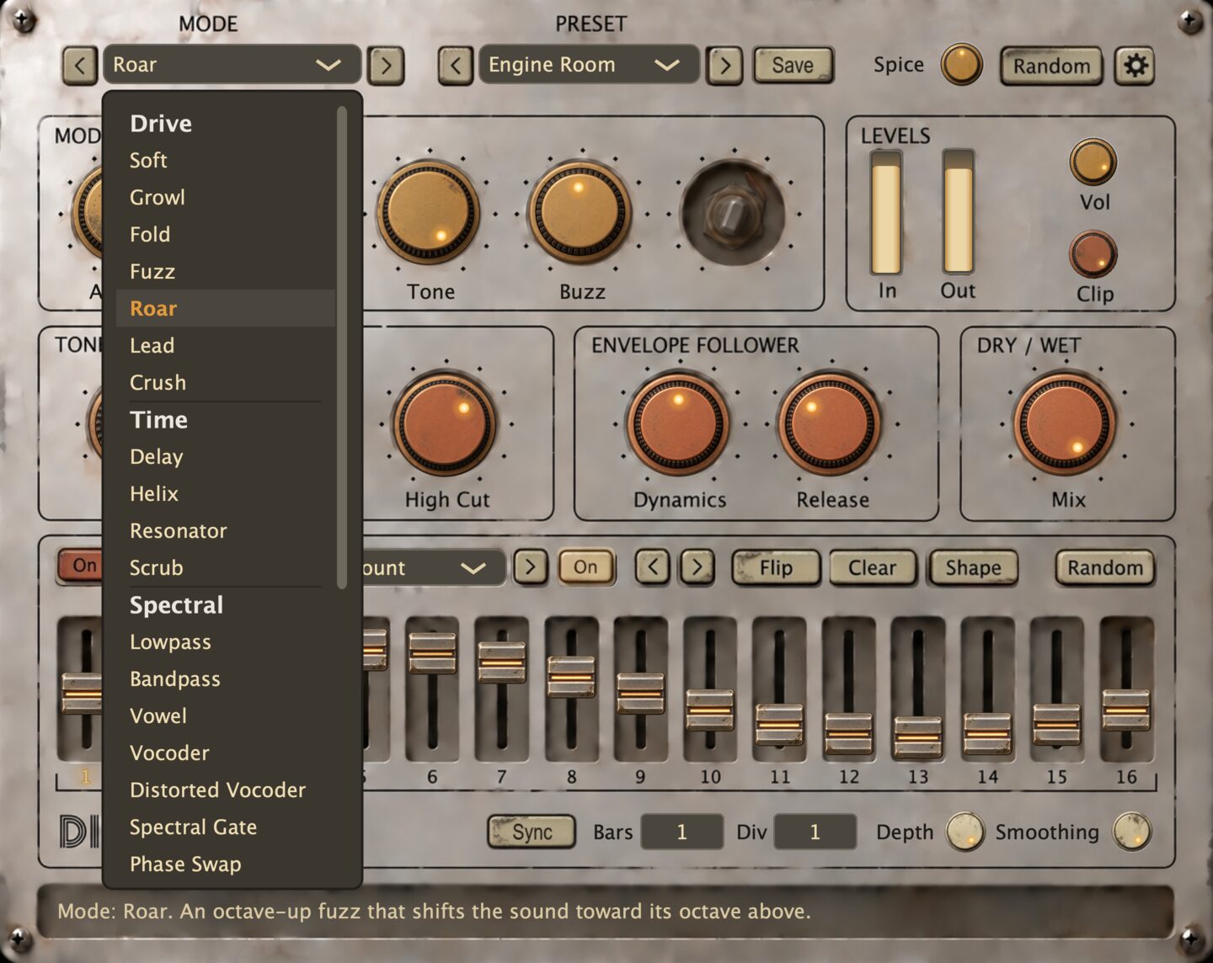Image resolution: width=1213 pixels, height=963 pixels.
Task: Click the Tone knob
Action: (x=429, y=213)
